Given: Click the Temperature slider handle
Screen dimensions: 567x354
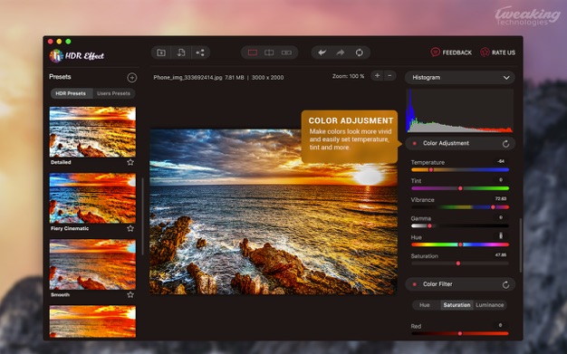Looking at the screenshot, I should point(430,169).
